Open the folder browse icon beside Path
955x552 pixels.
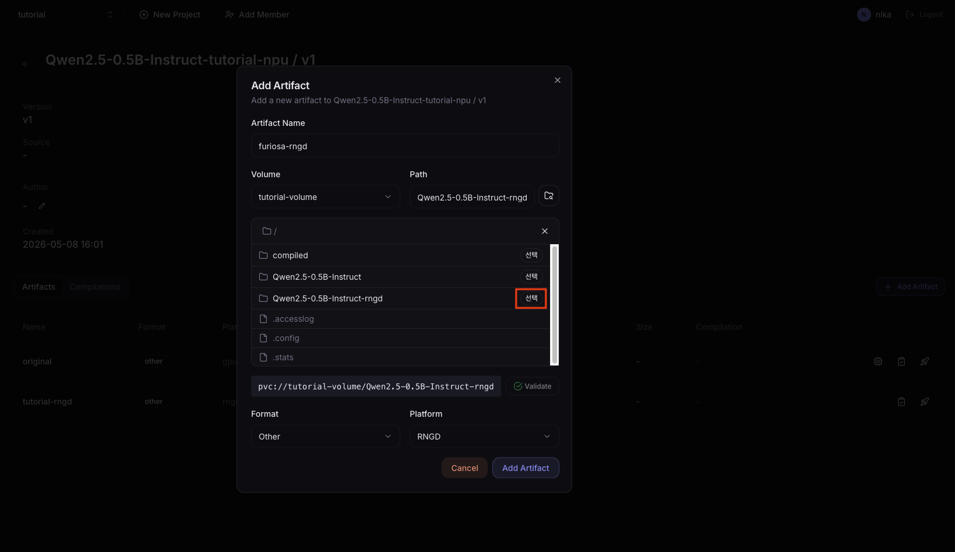(548, 196)
